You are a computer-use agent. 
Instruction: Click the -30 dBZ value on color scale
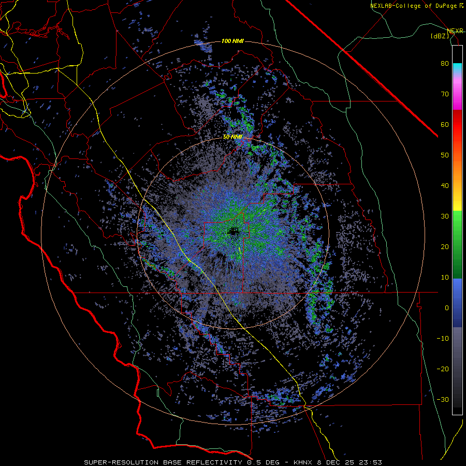[443, 400]
